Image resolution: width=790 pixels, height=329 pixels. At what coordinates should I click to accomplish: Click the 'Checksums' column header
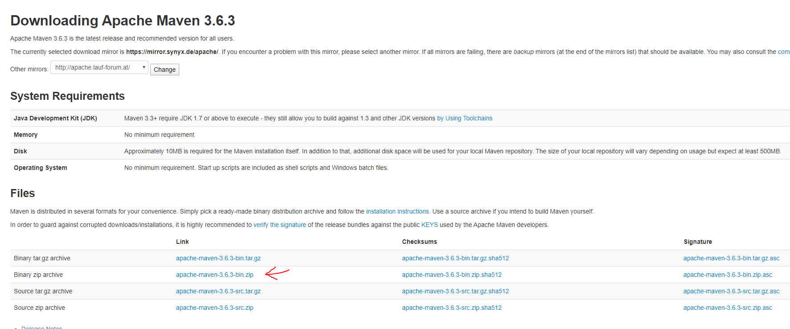[x=420, y=242]
